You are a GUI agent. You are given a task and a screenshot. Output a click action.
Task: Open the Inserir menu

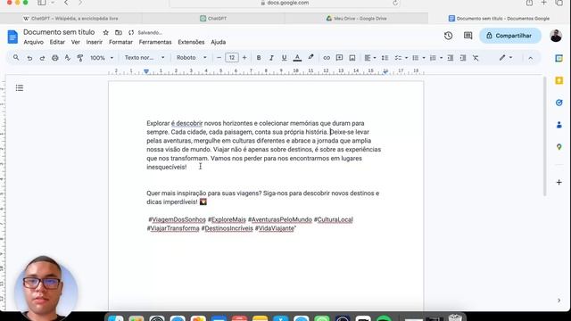pyautogui.click(x=95, y=42)
